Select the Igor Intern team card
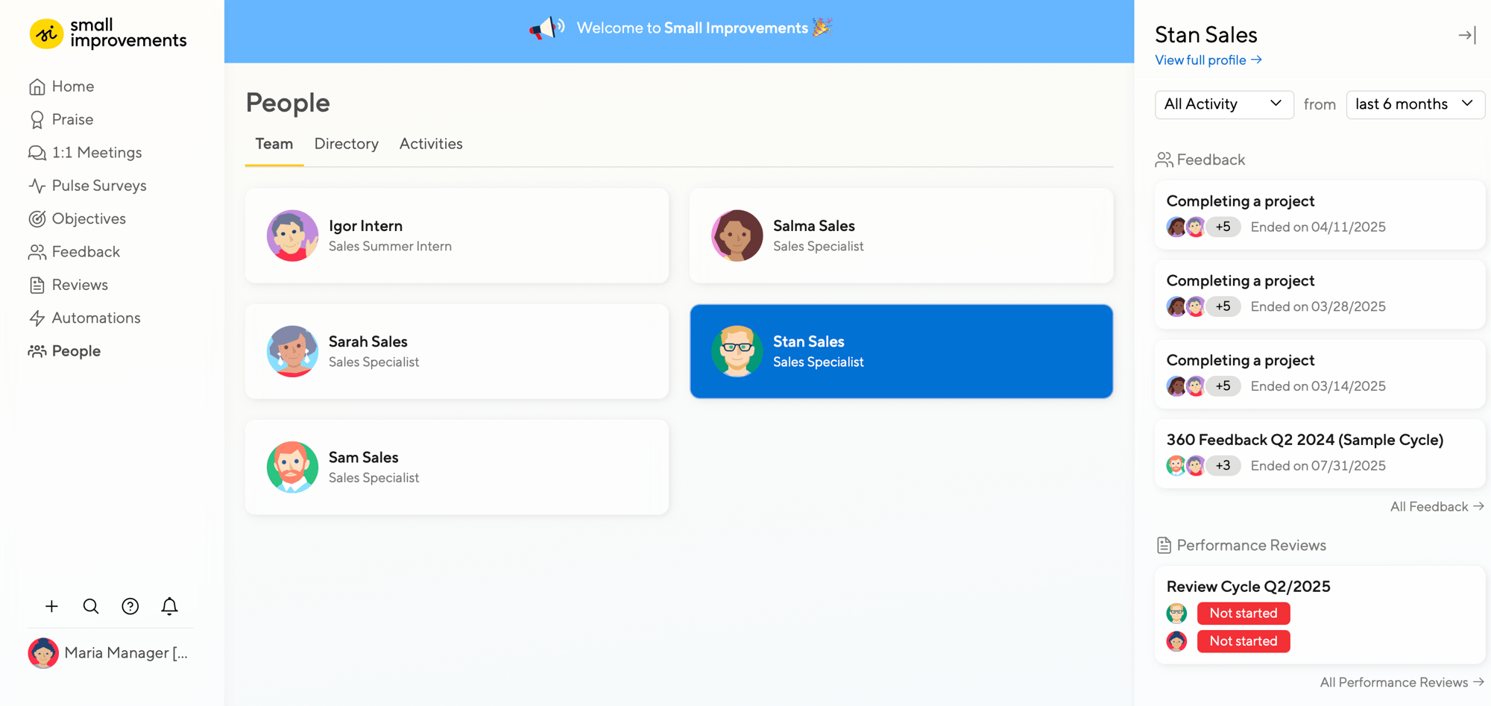 point(456,236)
